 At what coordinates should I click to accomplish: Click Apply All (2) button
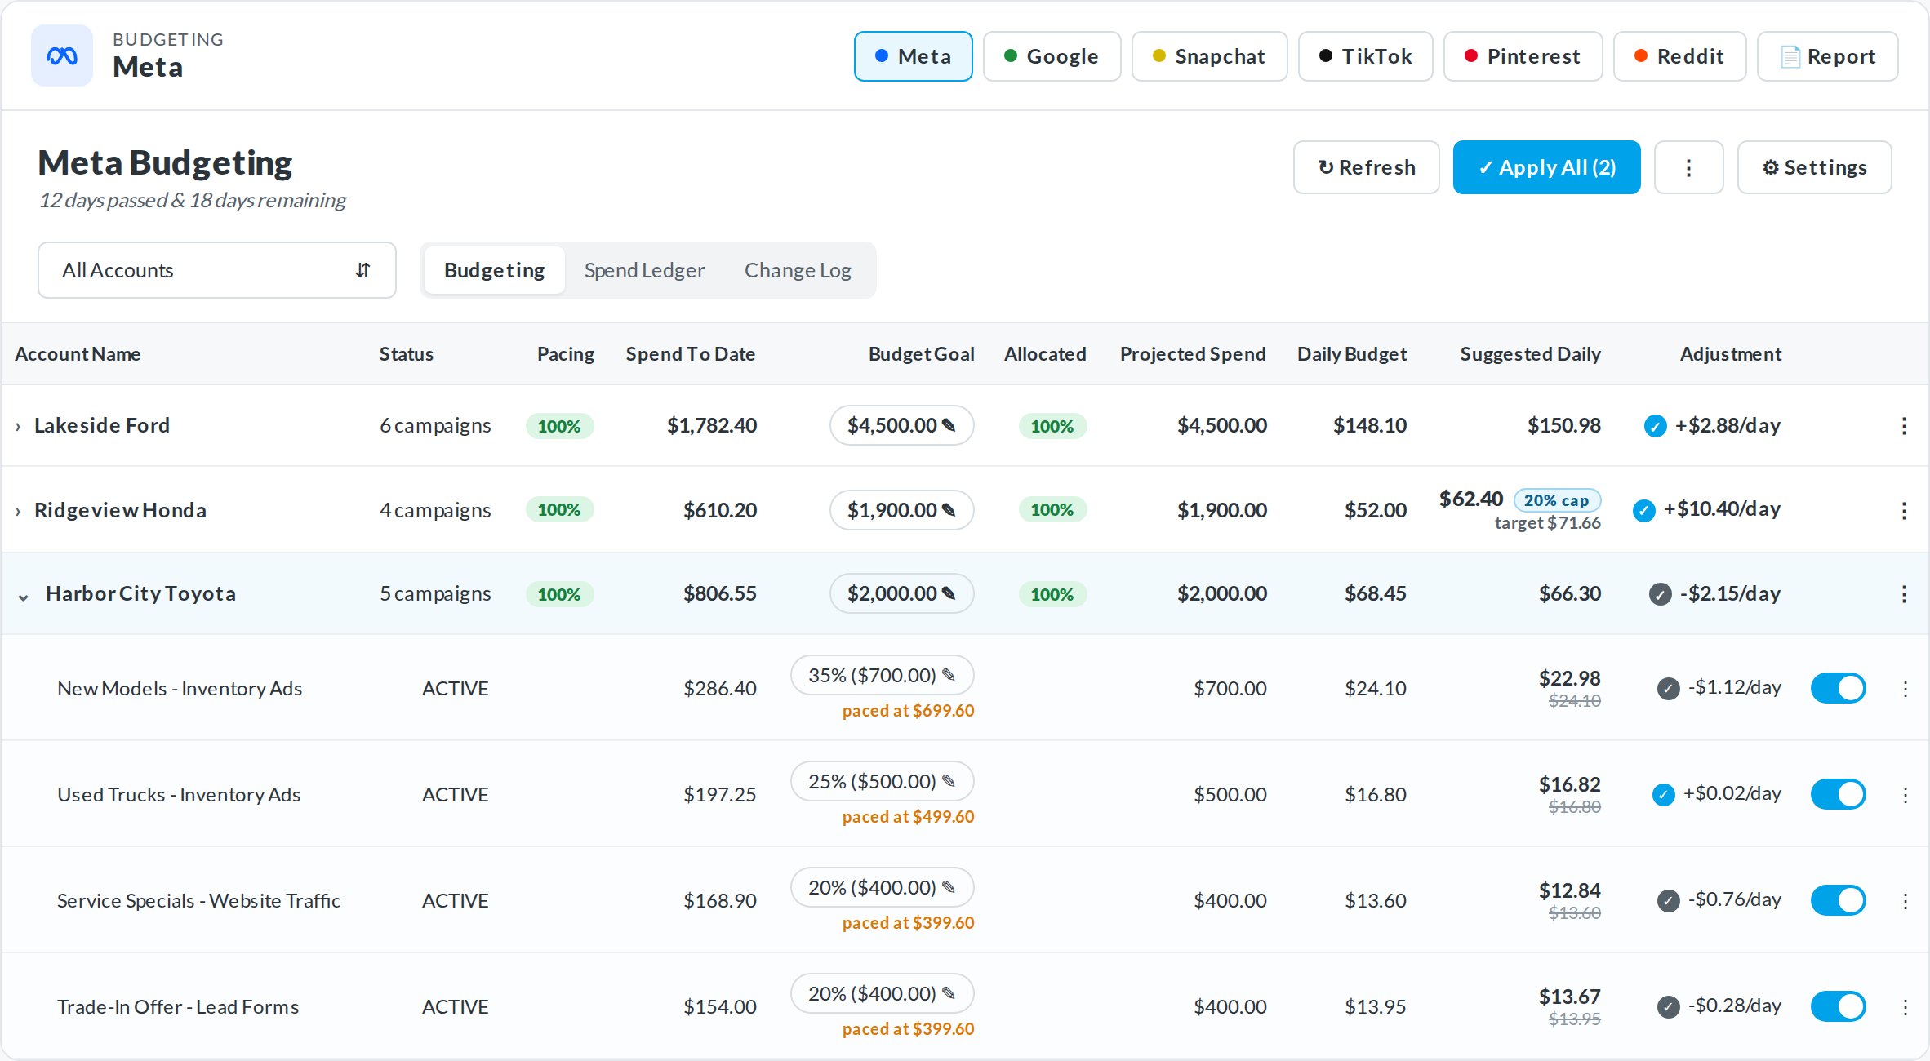click(x=1546, y=167)
